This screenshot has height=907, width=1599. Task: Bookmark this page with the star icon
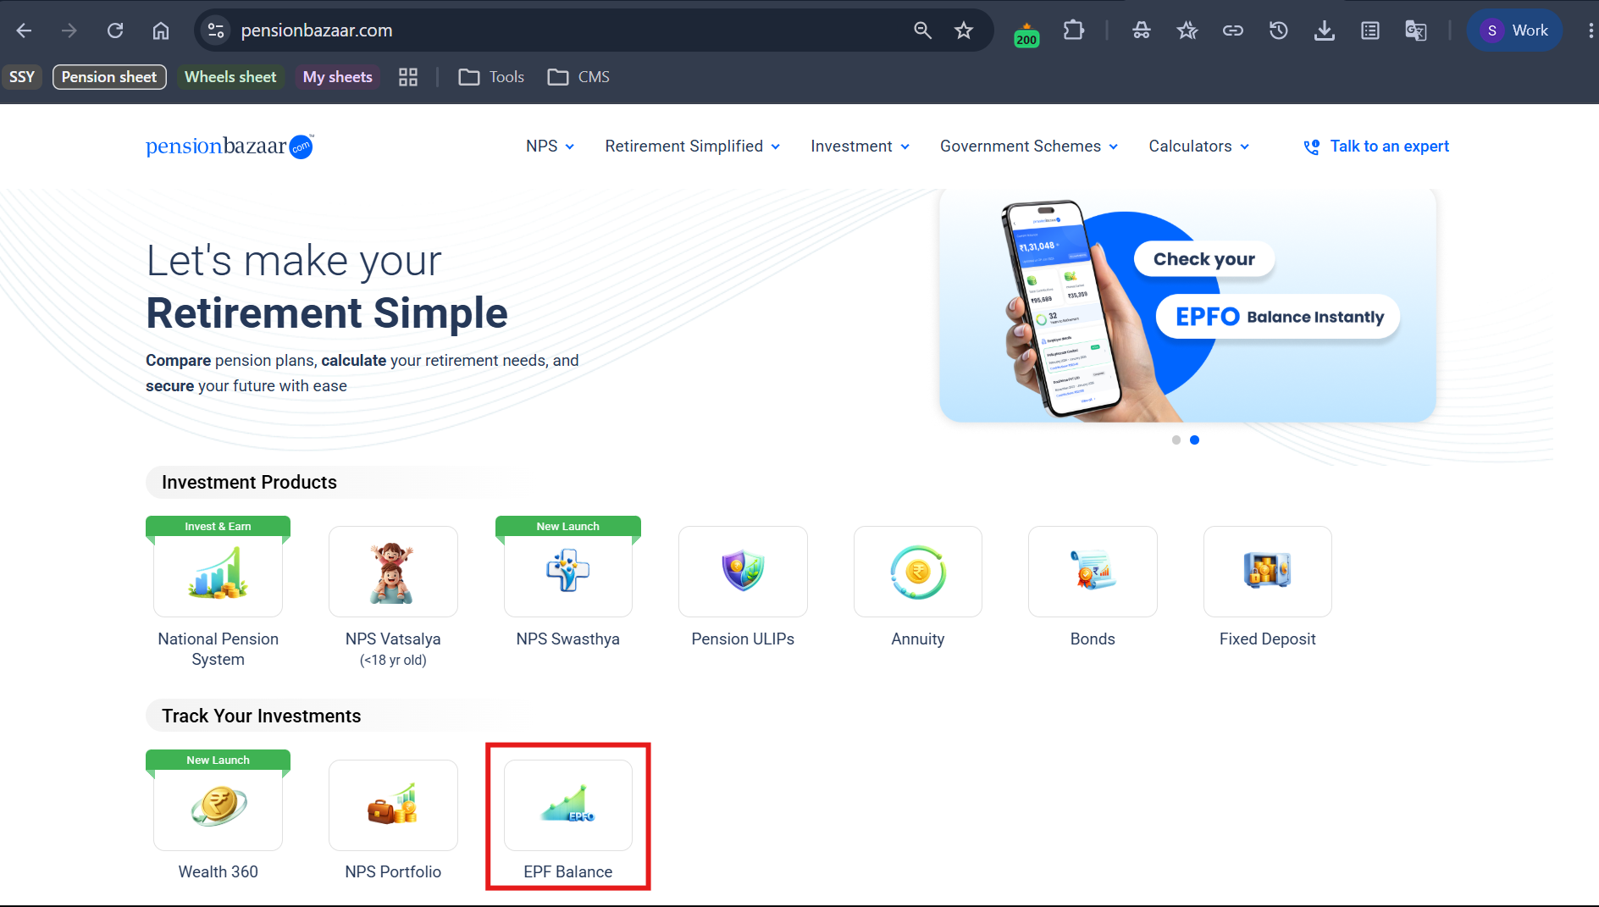click(964, 30)
